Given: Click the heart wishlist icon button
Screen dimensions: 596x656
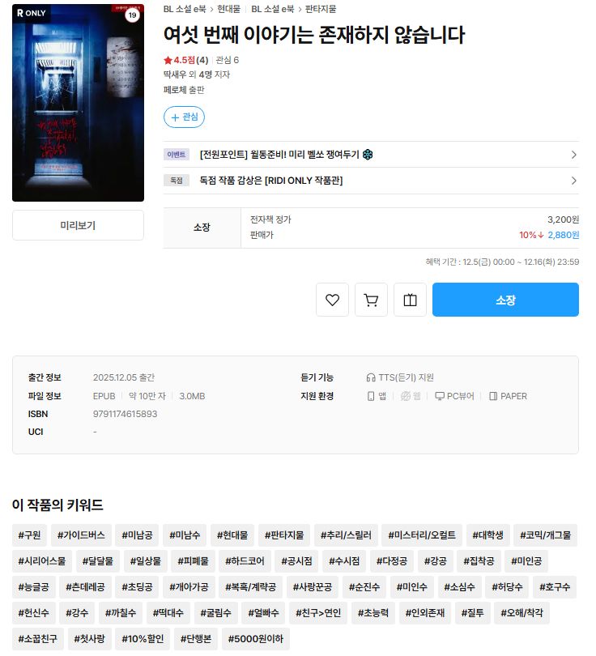Looking at the screenshot, I should coord(332,300).
